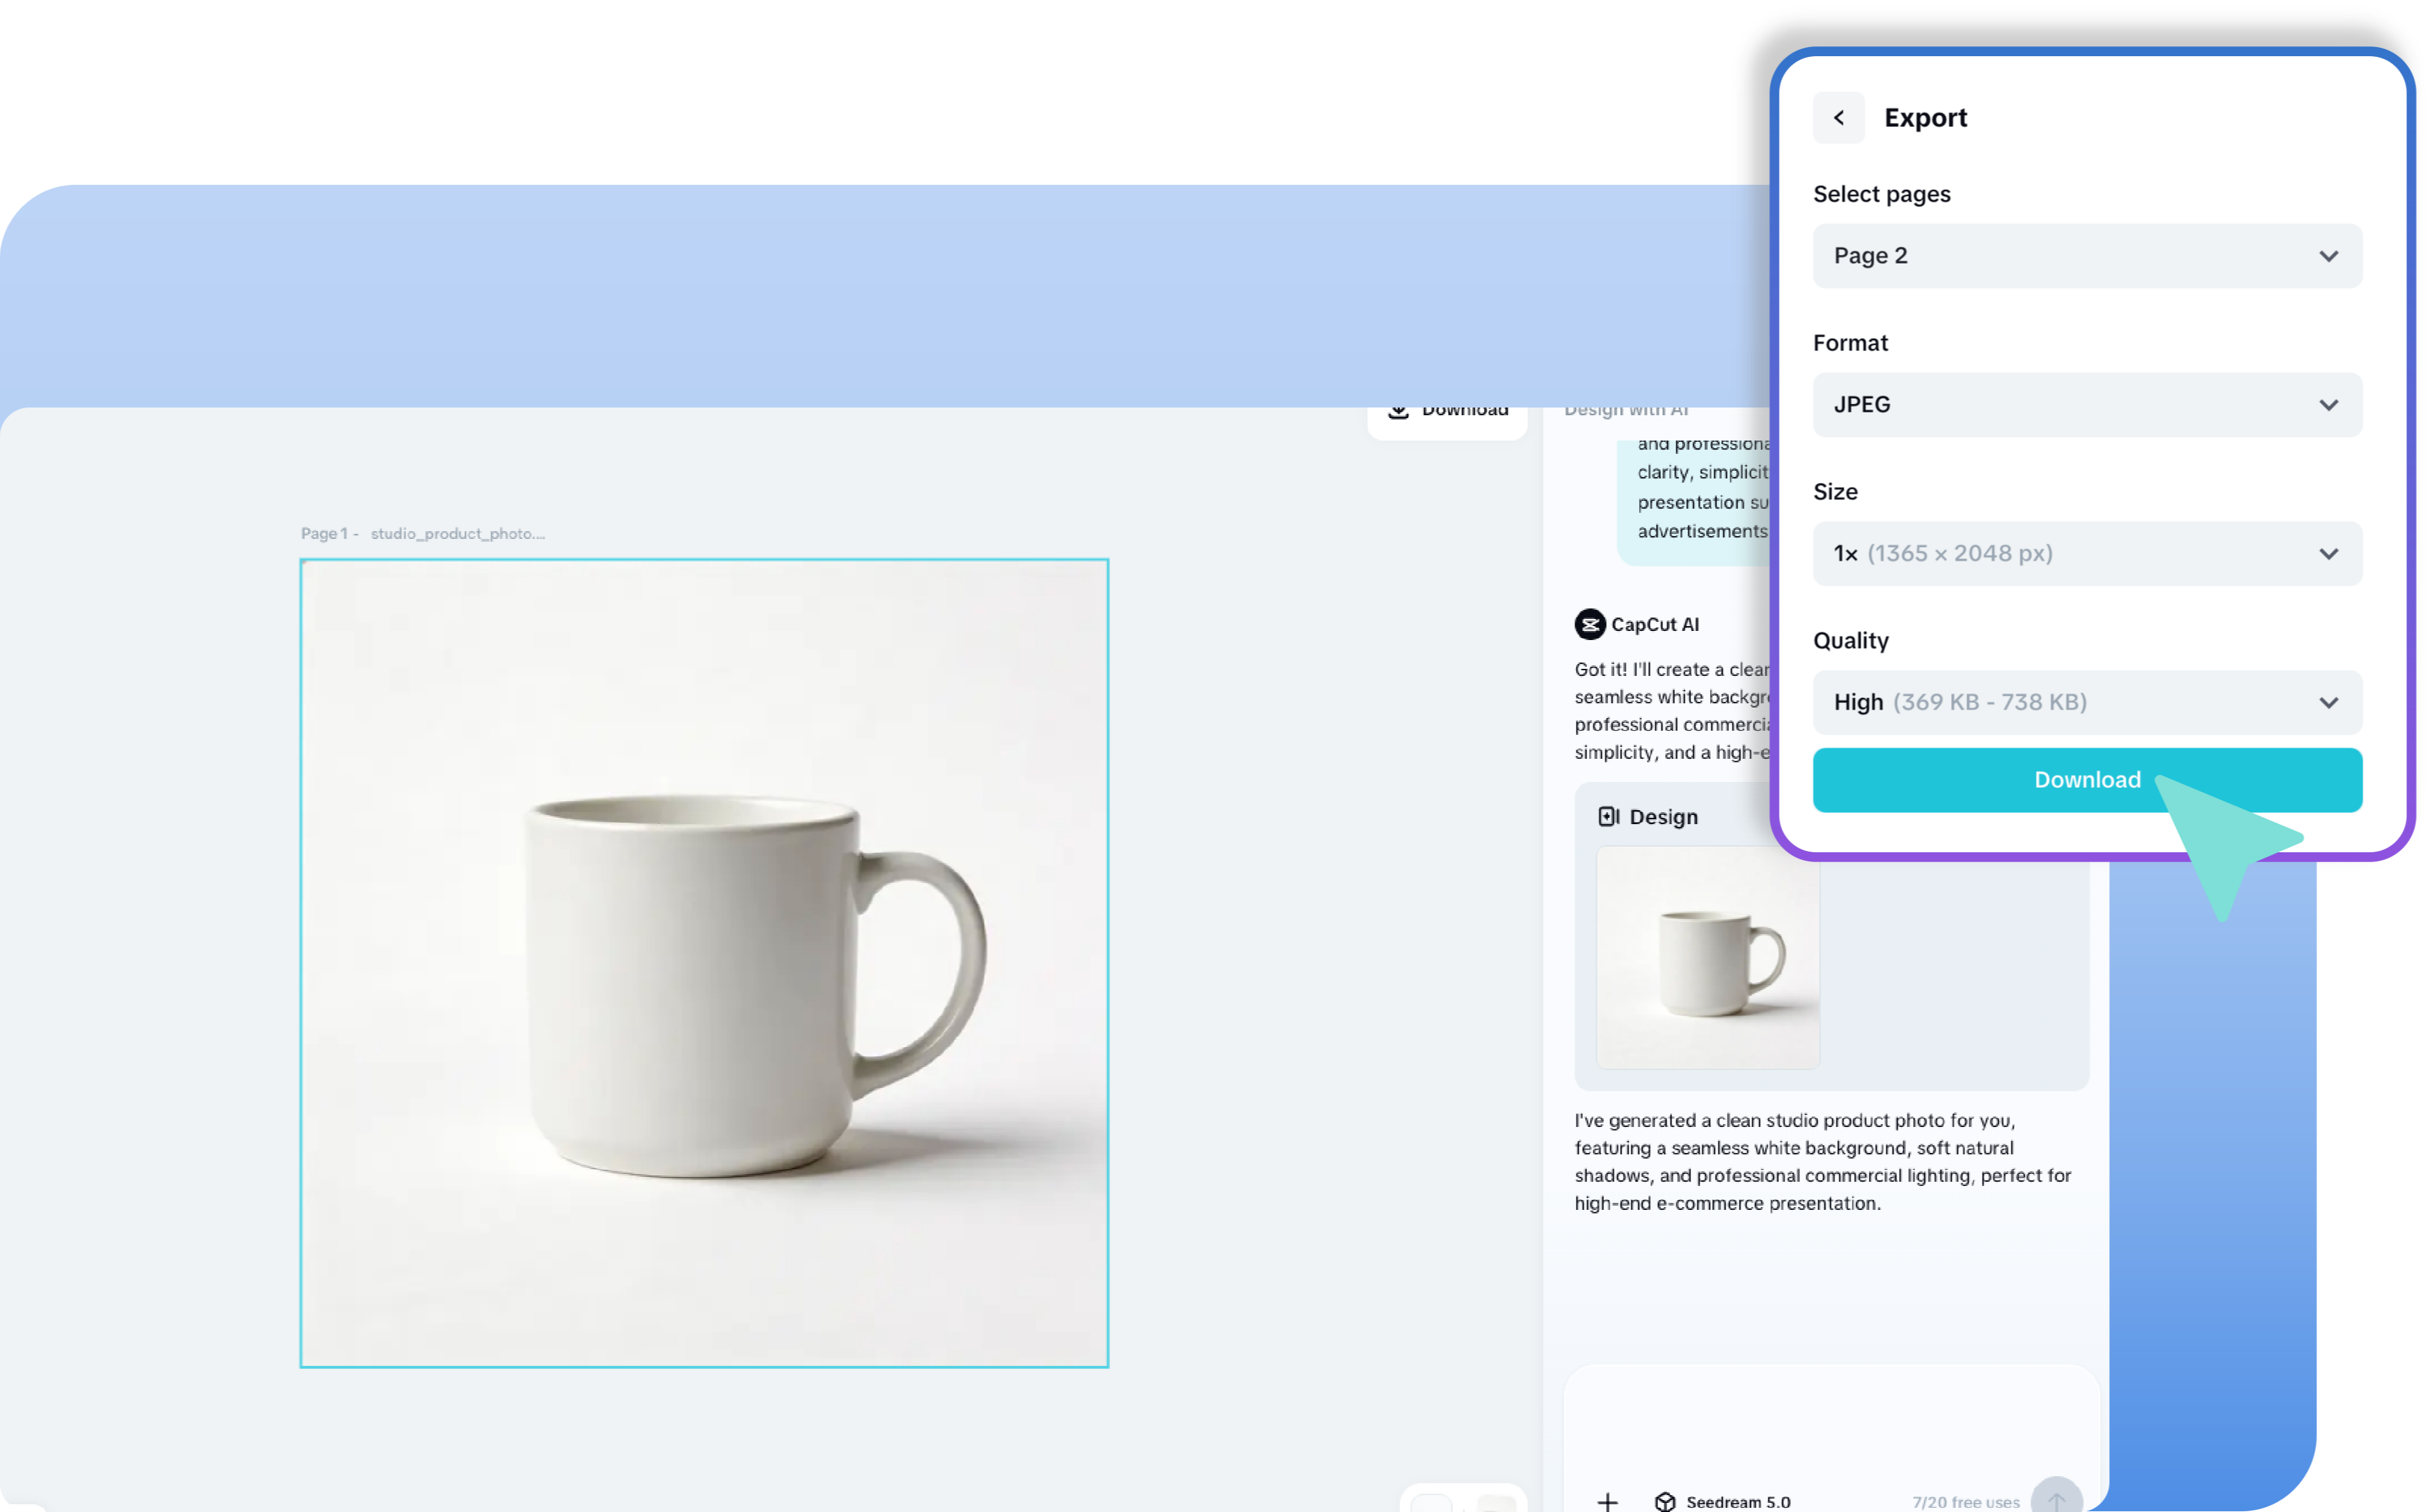Click the download icon in top toolbar
The width and height of the screenshot is (2433, 1512).
coord(1398,410)
